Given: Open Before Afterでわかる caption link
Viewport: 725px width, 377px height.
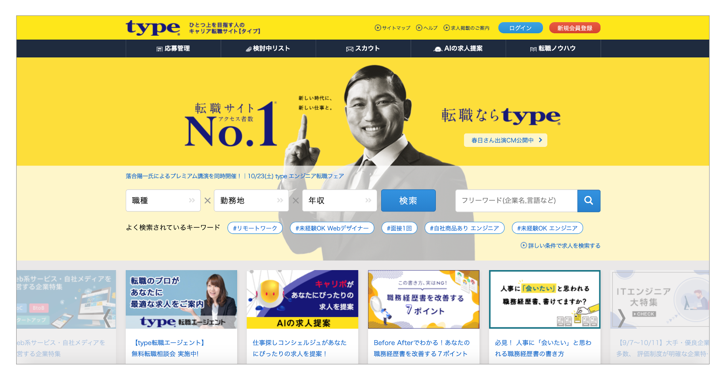Looking at the screenshot, I should 422,348.
